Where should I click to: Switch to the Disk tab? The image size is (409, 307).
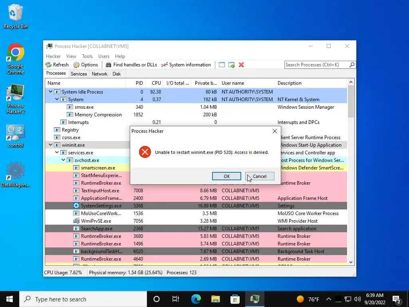click(117, 74)
